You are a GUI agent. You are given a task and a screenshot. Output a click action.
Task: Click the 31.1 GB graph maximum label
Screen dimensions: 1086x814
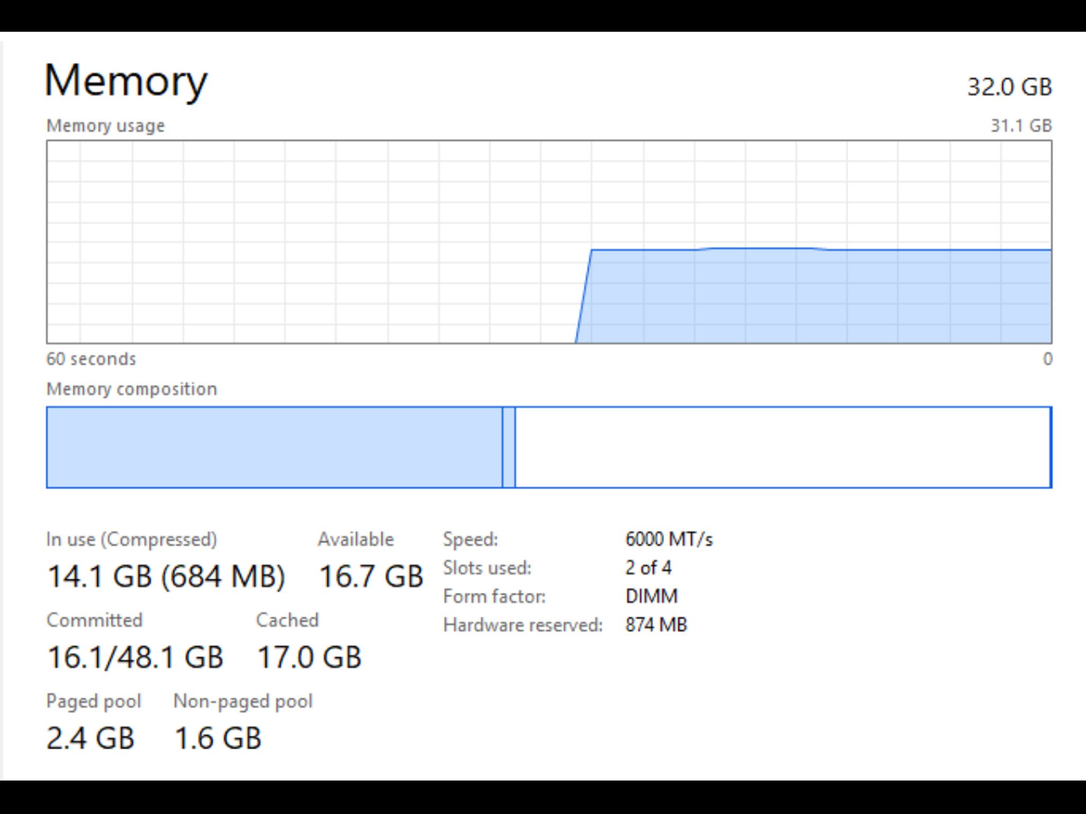(x=1021, y=126)
